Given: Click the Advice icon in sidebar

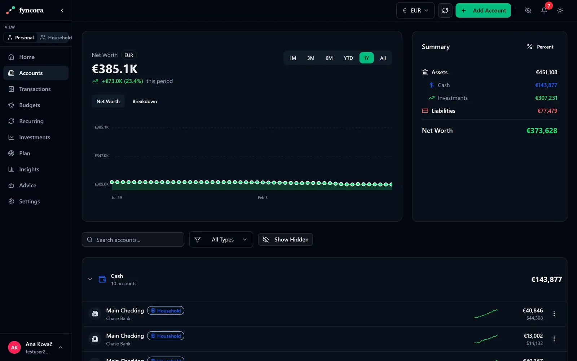Looking at the screenshot, I should coord(11,186).
